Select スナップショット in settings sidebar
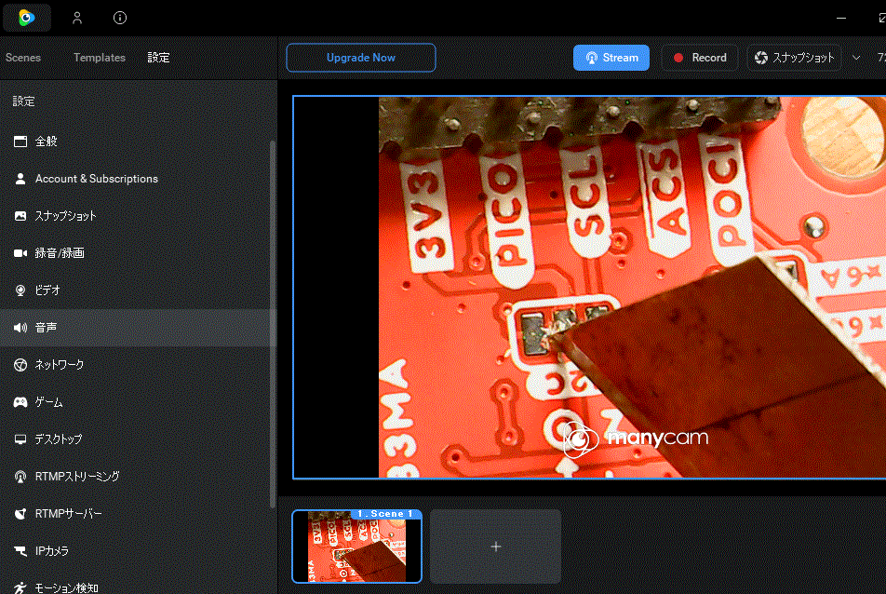The height and width of the screenshot is (594, 886). (65, 216)
